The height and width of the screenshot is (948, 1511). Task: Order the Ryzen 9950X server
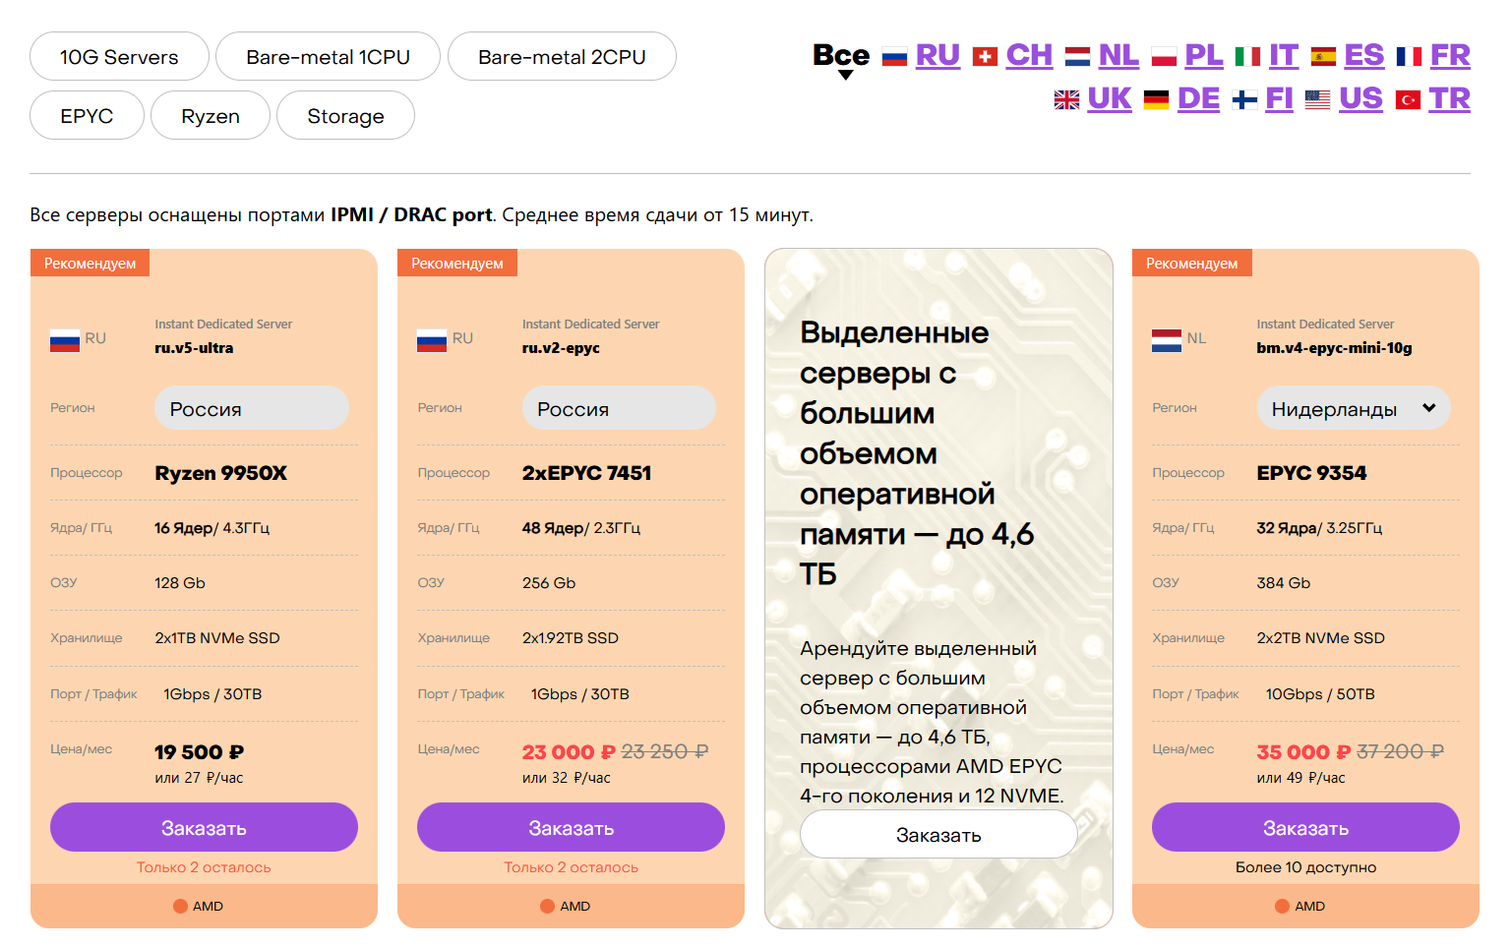coord(204,828)
